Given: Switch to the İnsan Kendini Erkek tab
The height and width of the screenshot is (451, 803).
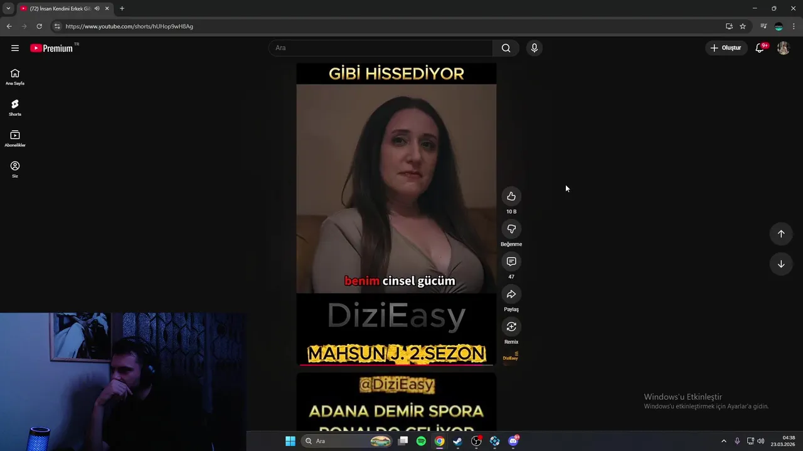Looking at the screenshot, I should click(60, 8).
